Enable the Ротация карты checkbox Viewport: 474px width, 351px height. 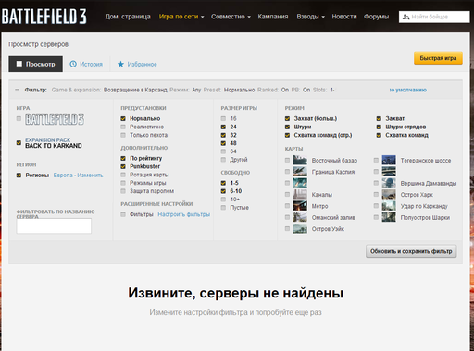pos(123,175)
